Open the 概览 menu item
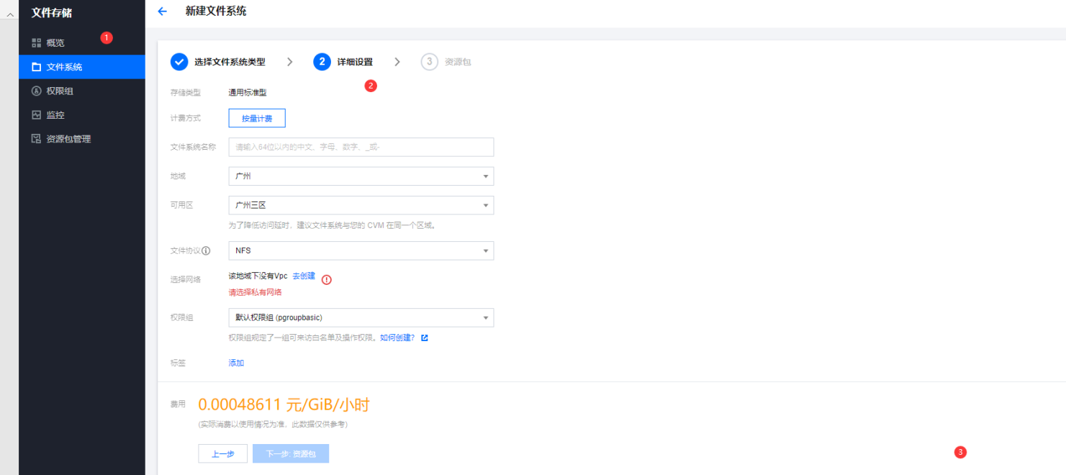1066x475 pixels. (x=82, y=43)
